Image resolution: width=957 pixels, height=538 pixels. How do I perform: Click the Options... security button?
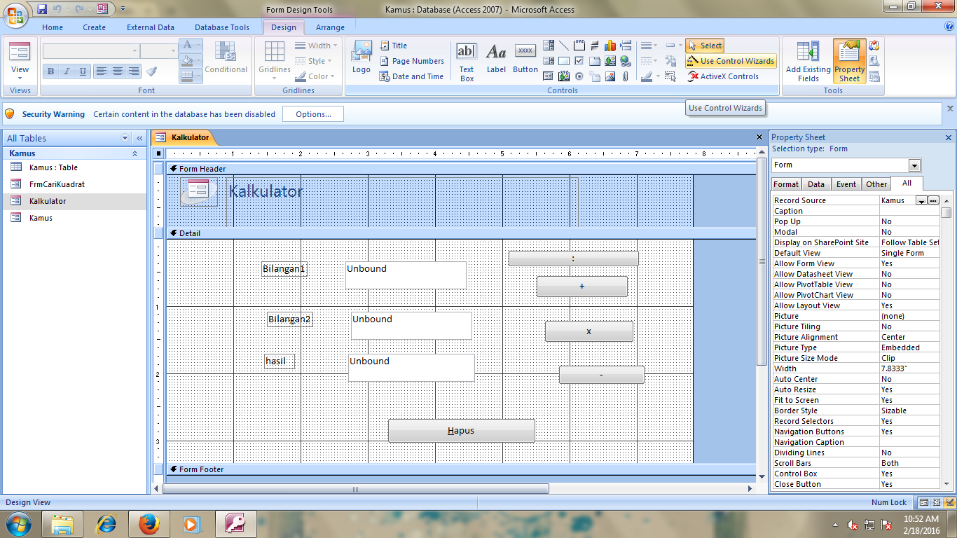coord(312,114)
